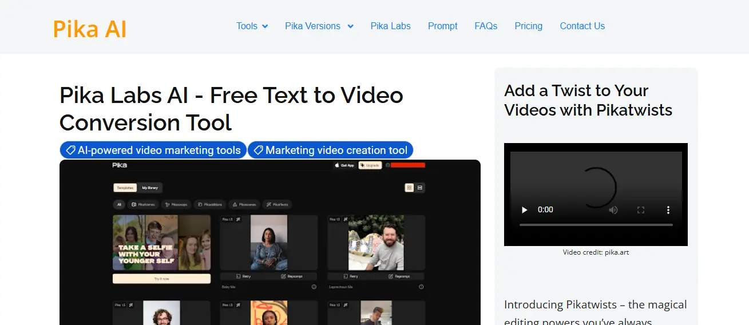Viewport: 749px width, 325px height.
Task: Click the Try it now button
Action: [161, 279]
